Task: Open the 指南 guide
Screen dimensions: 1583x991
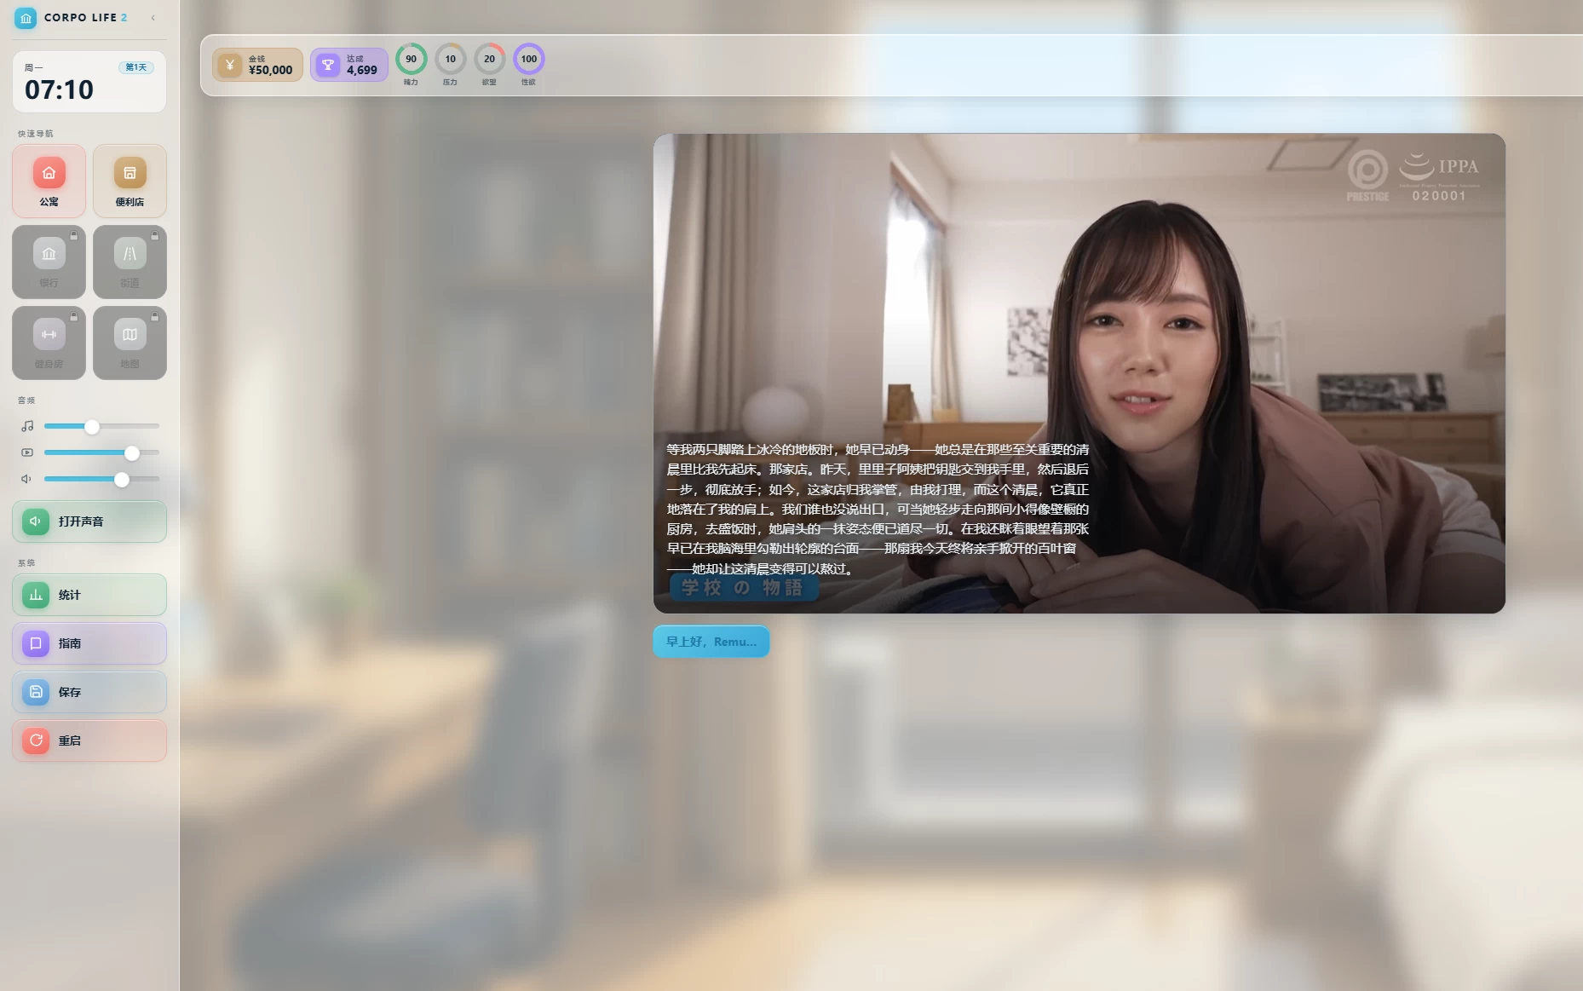Action: (89, 643)
